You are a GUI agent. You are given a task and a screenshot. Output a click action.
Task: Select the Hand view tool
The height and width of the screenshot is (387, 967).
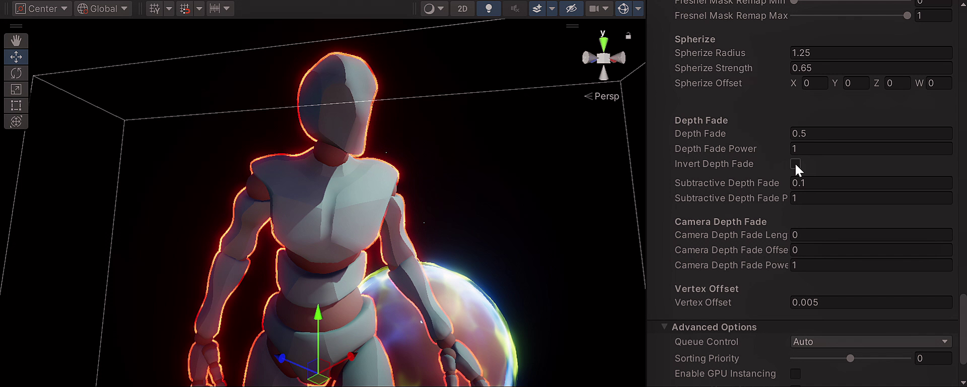pos(16,41)
